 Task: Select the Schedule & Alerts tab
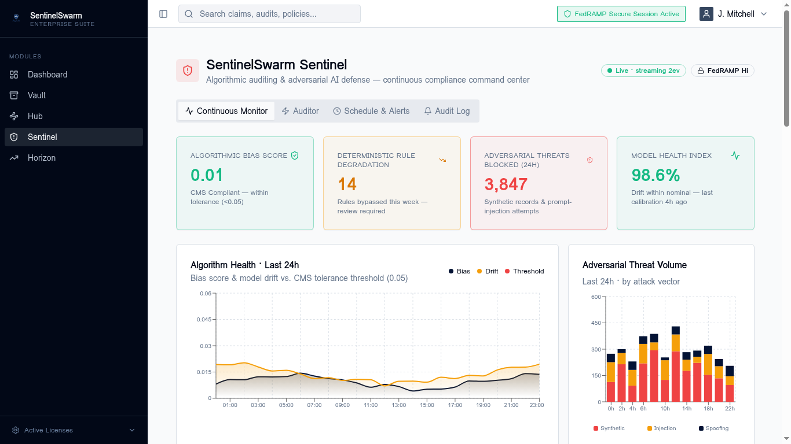tap(371, 111)
